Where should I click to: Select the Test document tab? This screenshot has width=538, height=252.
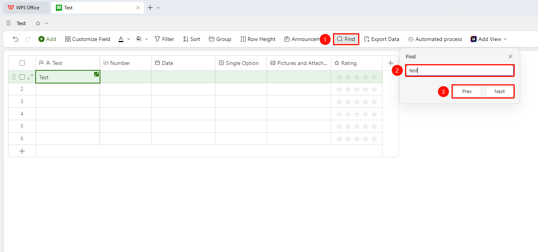click(x=97, y=8)
